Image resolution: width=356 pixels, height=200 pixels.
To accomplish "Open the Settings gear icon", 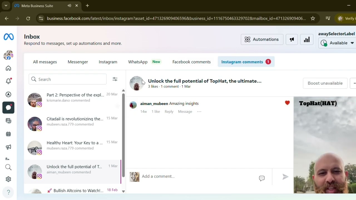I will click(8, 179).
